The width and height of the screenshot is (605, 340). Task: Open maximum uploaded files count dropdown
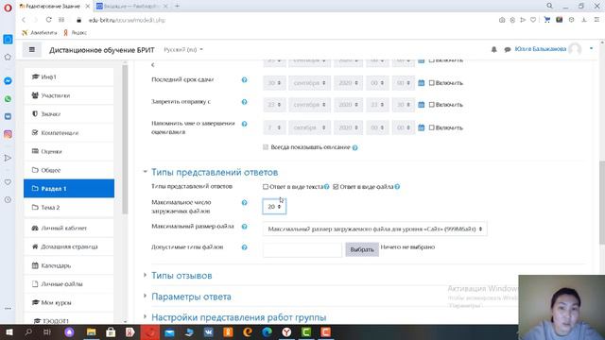274,207
